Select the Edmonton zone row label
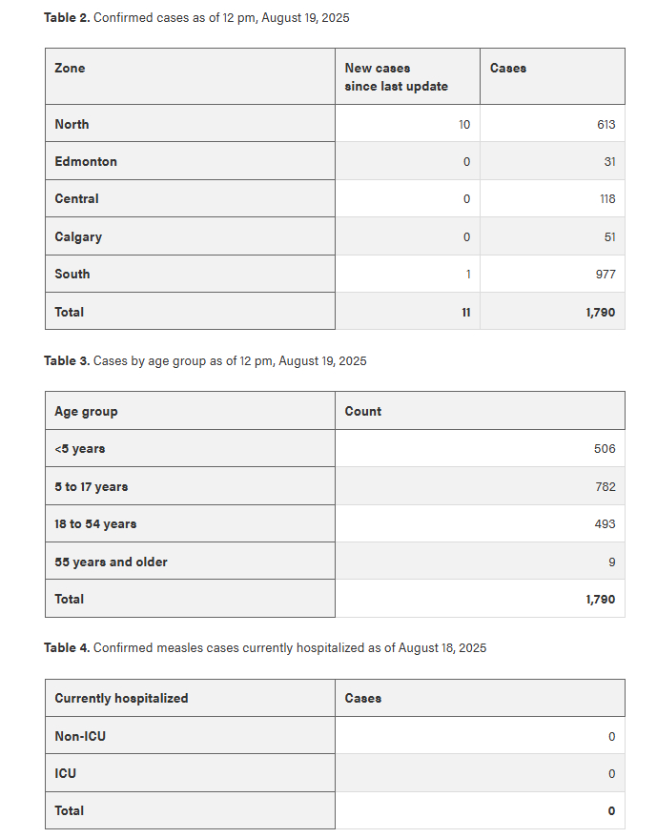Screen dimensions: 657x838 coord(86,161)
